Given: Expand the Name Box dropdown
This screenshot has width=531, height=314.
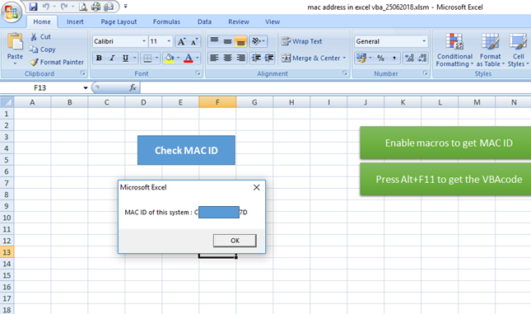Looking at the screenshot, I should pyautogui.click(x=86, y=88).
